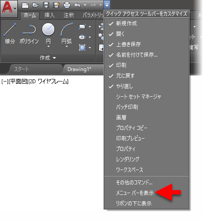The height and width of the screenshot is (221, 203).
Task: Click the Save floppy icon in quick access toolbar
Action: (x=46, y=5)
